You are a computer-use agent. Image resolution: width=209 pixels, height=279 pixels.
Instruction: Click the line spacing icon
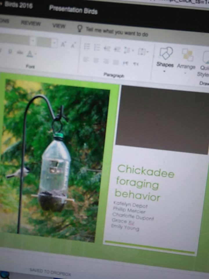pyautogui.click(x=127, y=50)
